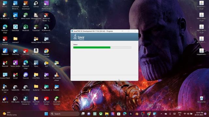209x117 pixels.
Task: Select the Minecraft Launcher desktop icon
Action: [x=56, y=100]
